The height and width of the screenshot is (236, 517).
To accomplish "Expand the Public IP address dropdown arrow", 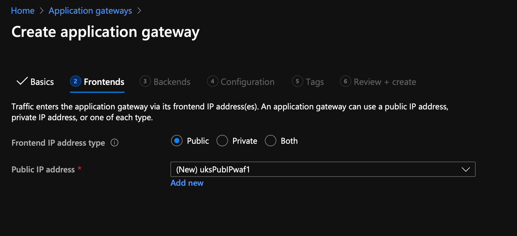I will pos(465,170).
